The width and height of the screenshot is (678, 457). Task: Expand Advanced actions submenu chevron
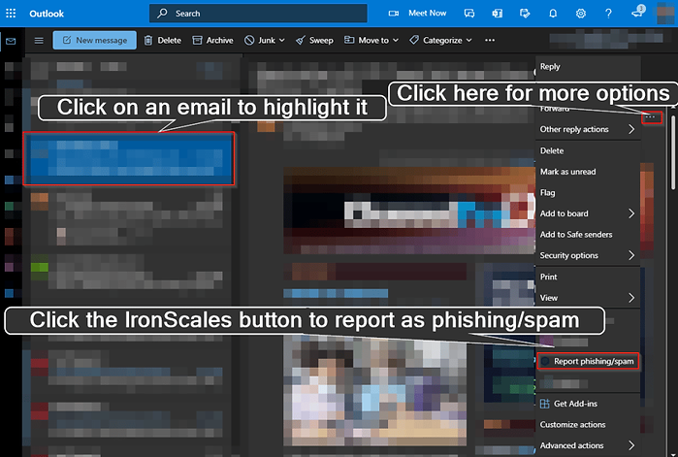(x=631, y=445)
